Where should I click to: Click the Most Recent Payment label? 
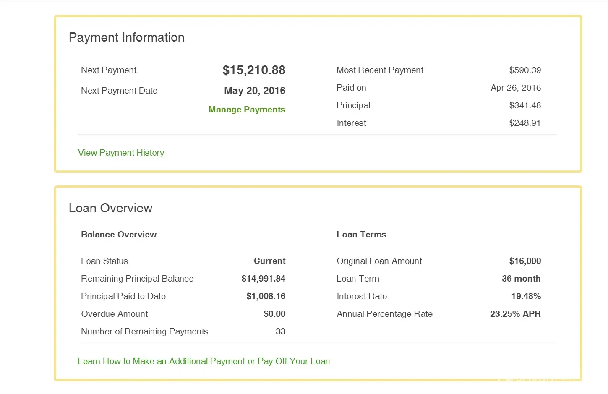coord(380,70)
